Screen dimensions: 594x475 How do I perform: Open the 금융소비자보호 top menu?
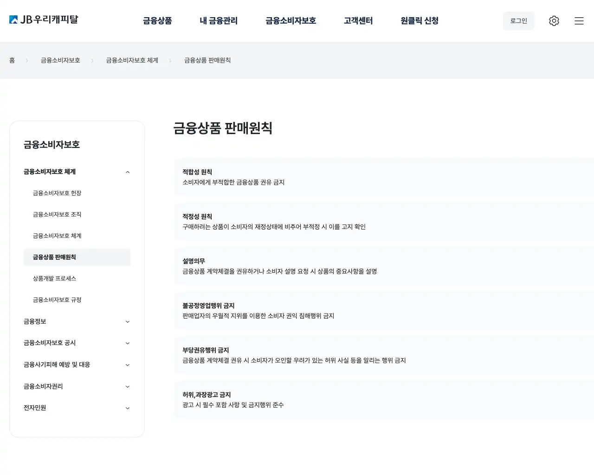[x=291, y=21]
